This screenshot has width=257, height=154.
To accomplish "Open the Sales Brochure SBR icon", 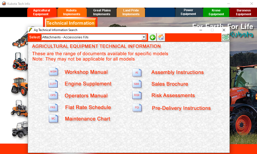I will (x=137, y=84).
